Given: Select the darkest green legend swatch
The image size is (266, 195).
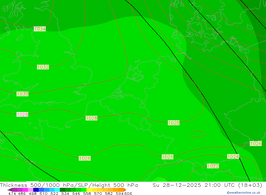Looking at the screenshot, I should pyautogui.click(x=63, y=190).
